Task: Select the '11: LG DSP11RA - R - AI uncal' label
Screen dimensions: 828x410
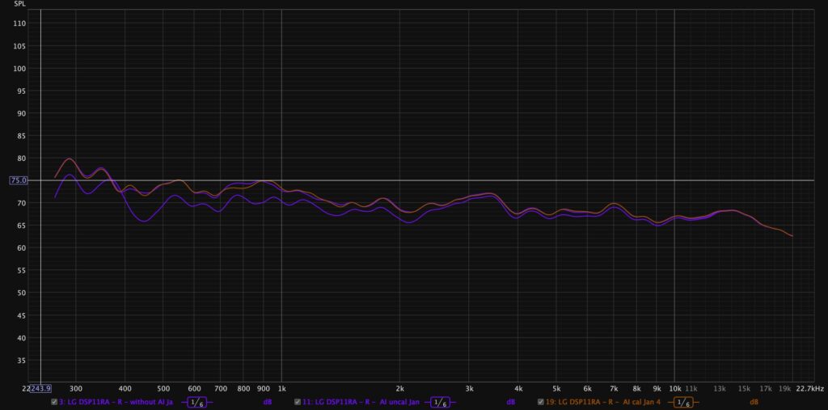Action: 361,402
